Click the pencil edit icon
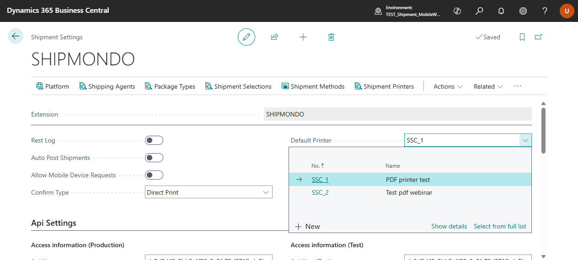Viewport: 578px width, 260px height. pos(246,37)
